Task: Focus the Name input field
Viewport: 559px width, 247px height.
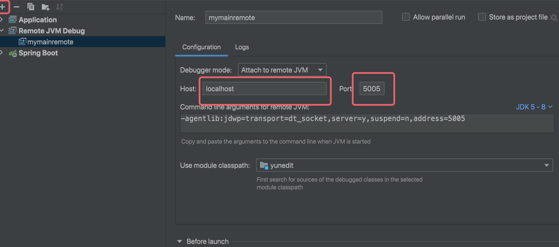Action: pos(294,17)
